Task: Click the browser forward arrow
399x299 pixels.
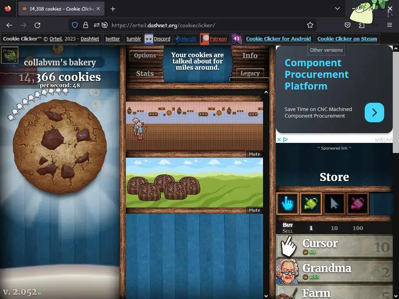Action: click(23, 25)
